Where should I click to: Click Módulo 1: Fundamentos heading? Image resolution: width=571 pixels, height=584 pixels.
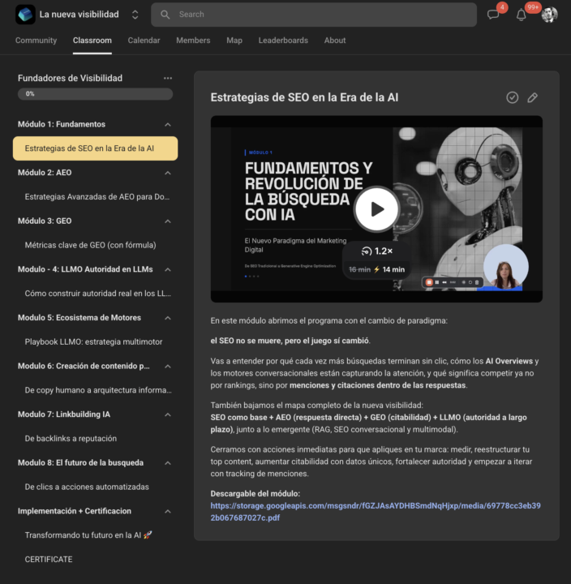[x=62, y=124]
